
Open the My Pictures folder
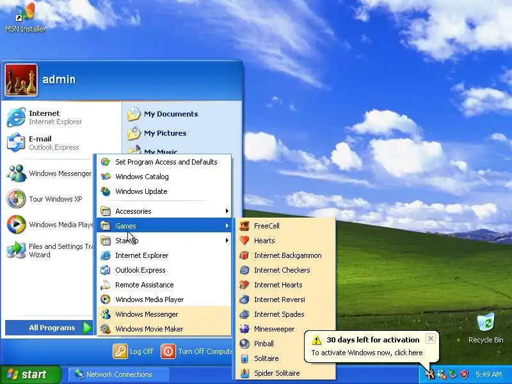[157, 133]
